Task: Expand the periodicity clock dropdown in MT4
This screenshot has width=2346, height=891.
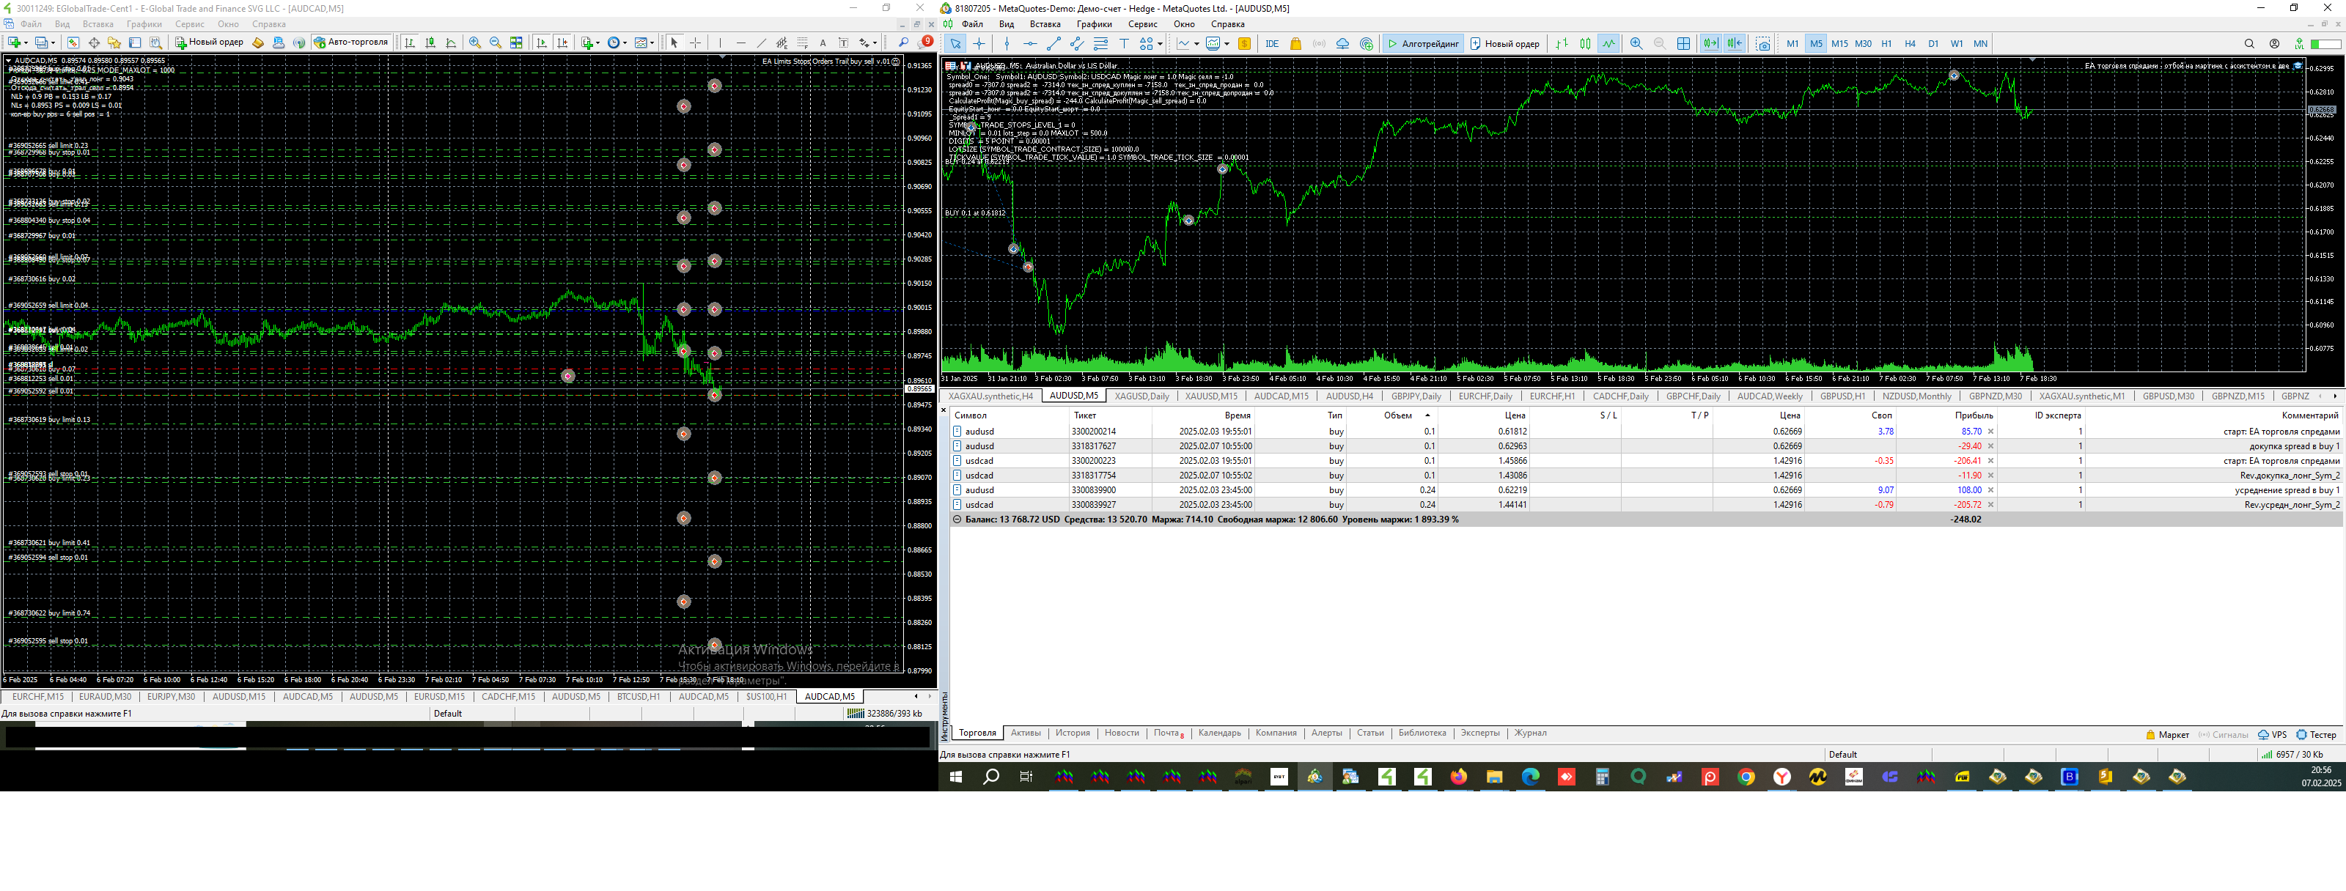Action: [x=625, y=42]
